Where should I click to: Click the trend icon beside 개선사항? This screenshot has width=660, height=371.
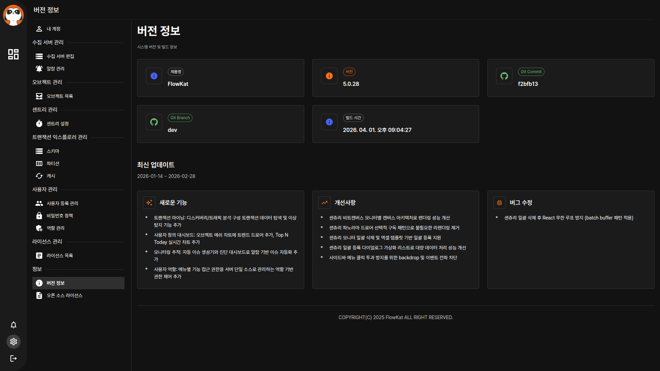(324, 203)
